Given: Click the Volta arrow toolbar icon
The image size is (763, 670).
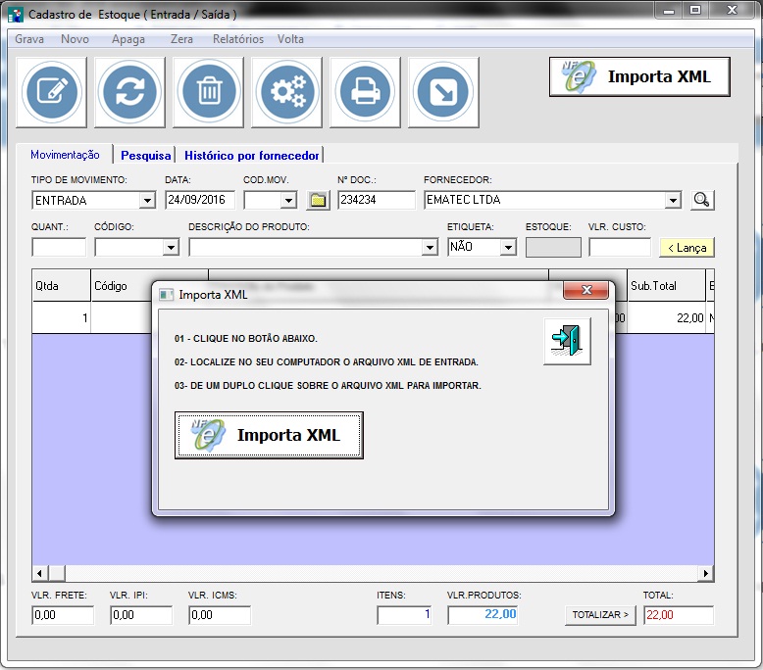Looking at the screenshot, I should (443, 92).
